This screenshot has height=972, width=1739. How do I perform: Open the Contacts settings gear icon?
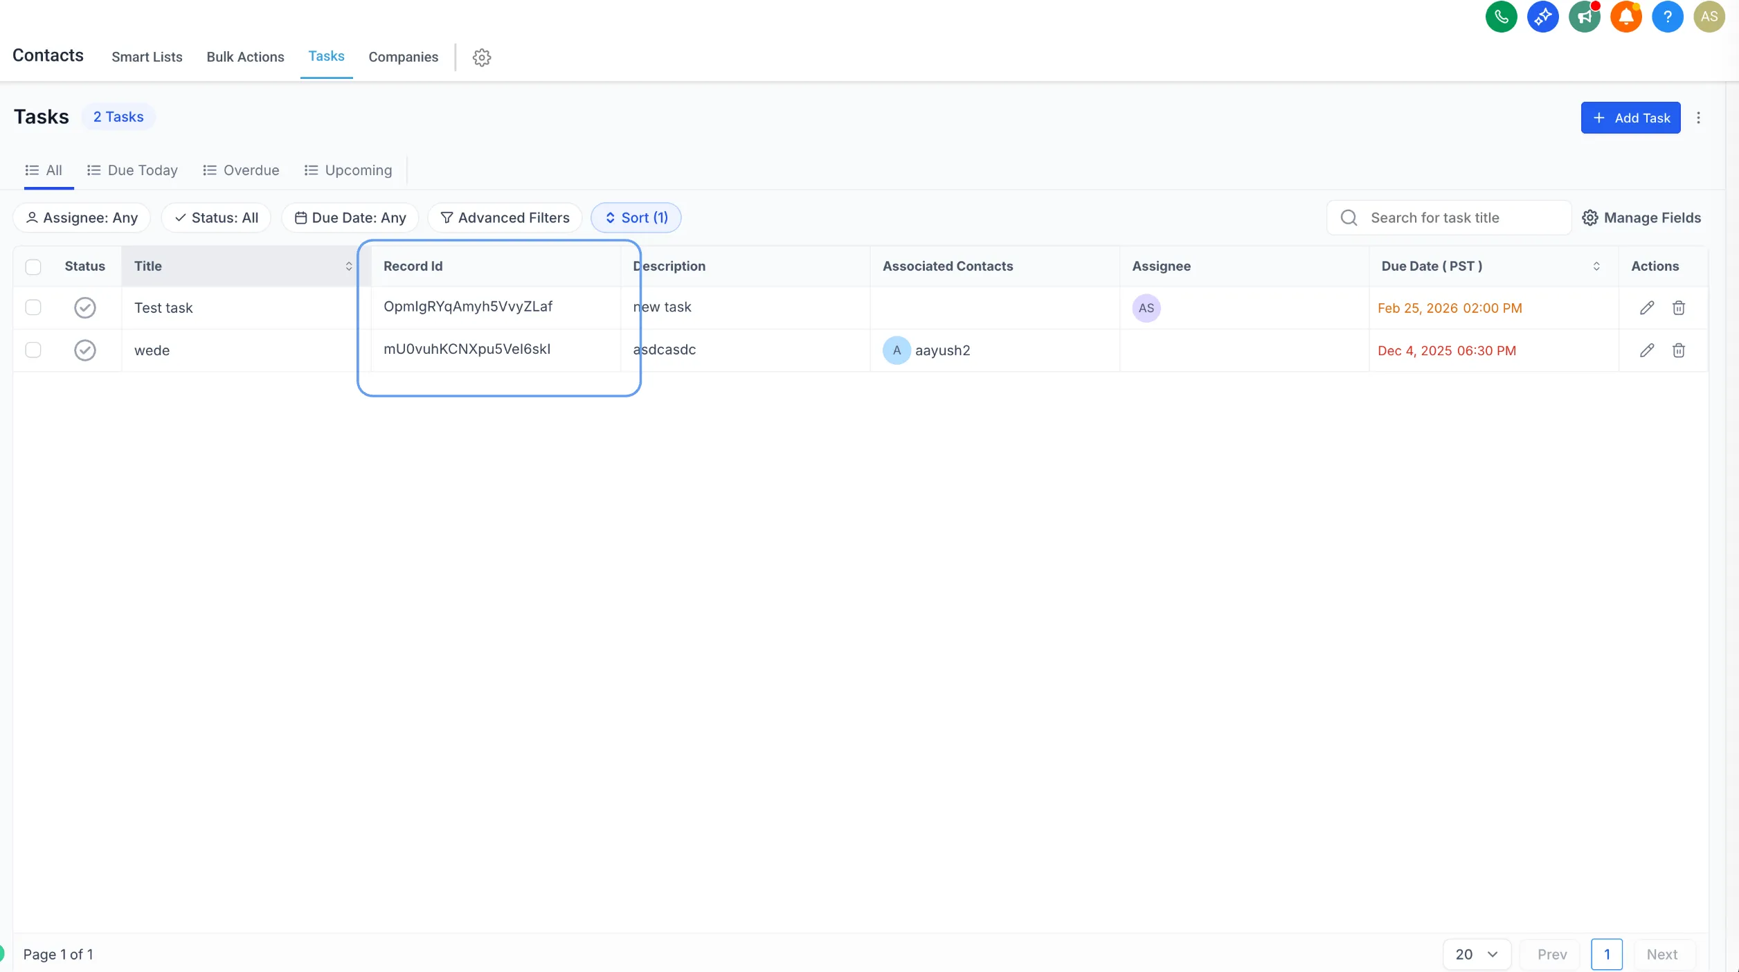(482, 57)
